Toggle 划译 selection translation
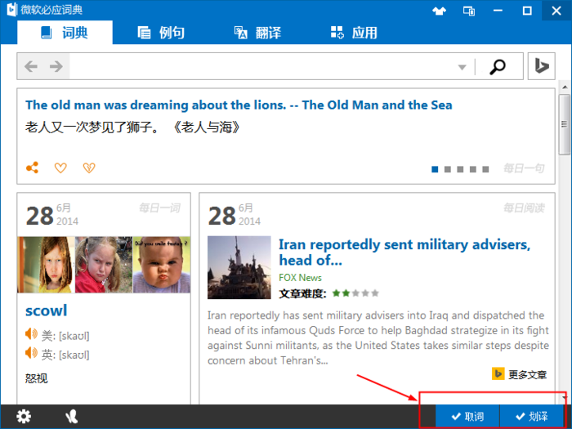Viewport: 572px width, 429px height. [532, 416]
